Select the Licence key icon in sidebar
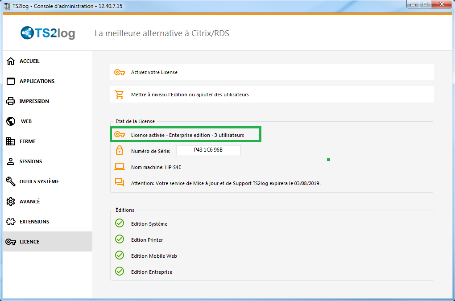This screenshot has height=301, width=455. click(x=11, y=242)
